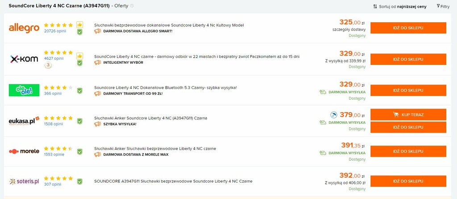457x199 pixels.
Task: Click the ole ole! shop logo
Action: (x=24, y=90)
